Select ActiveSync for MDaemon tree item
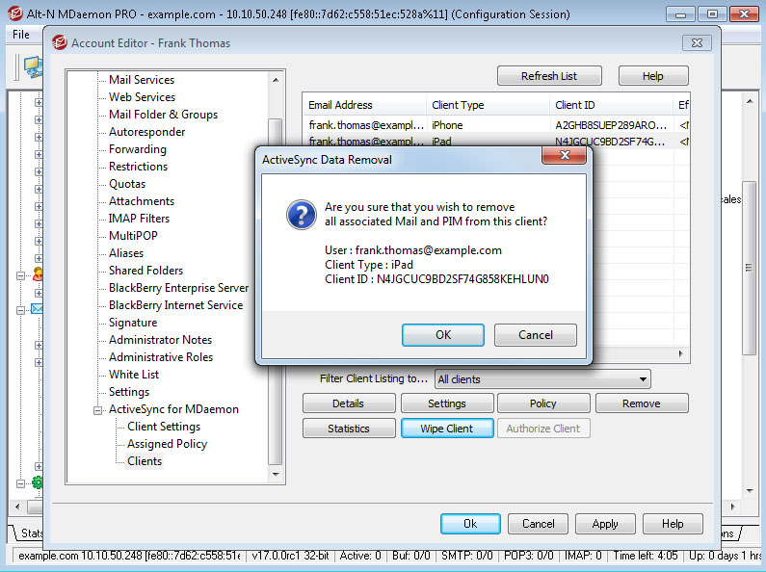766x572 pixels. pos(173,409)
